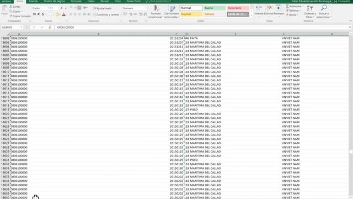This screenshot has width=353, height=199.
Task: Switch to the Diseño de página tab
Action: [54, 1]
